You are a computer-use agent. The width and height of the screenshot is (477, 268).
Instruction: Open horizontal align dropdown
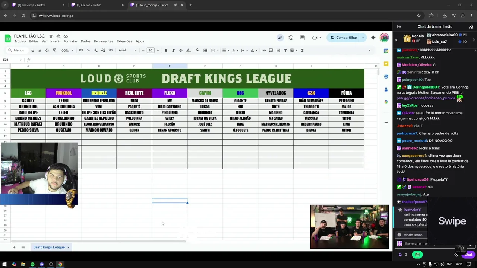click(225, 50)
